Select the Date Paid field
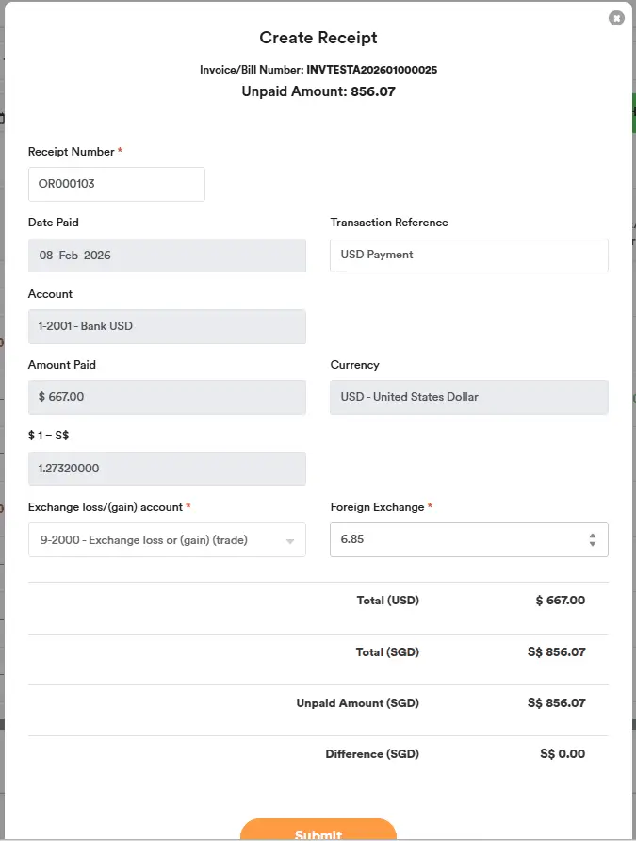This screenshot has width=636, height=841. tap(167, 255)
